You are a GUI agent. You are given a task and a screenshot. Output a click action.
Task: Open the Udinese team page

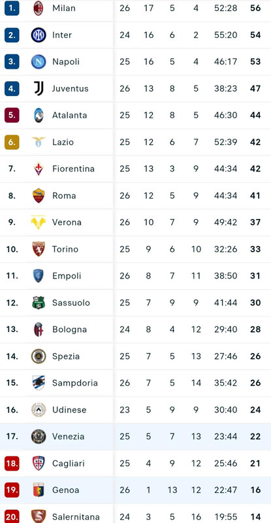click(69, 410)
